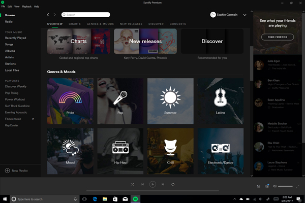This screenshot has height=203, width=305.
Task: Skip to the next track
Action: (x=163, y=184)
